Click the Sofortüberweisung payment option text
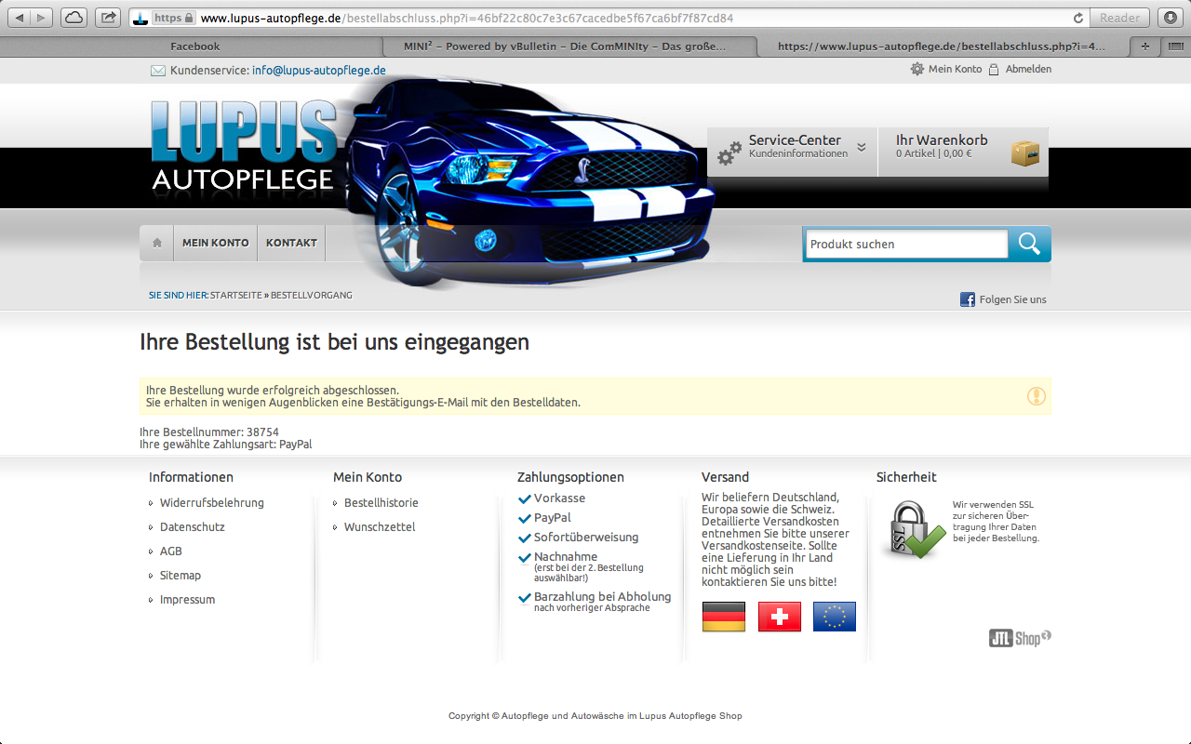The height and width of the screenshot is (744, 1191). [x=586, y=538]
